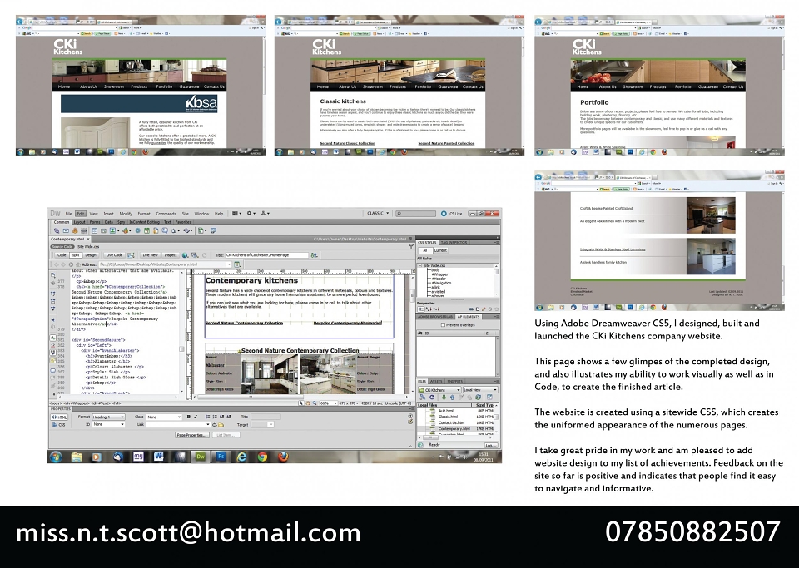Click the Synchronize files icon
This screenshot has width=799, height=568.
(478, 397)
